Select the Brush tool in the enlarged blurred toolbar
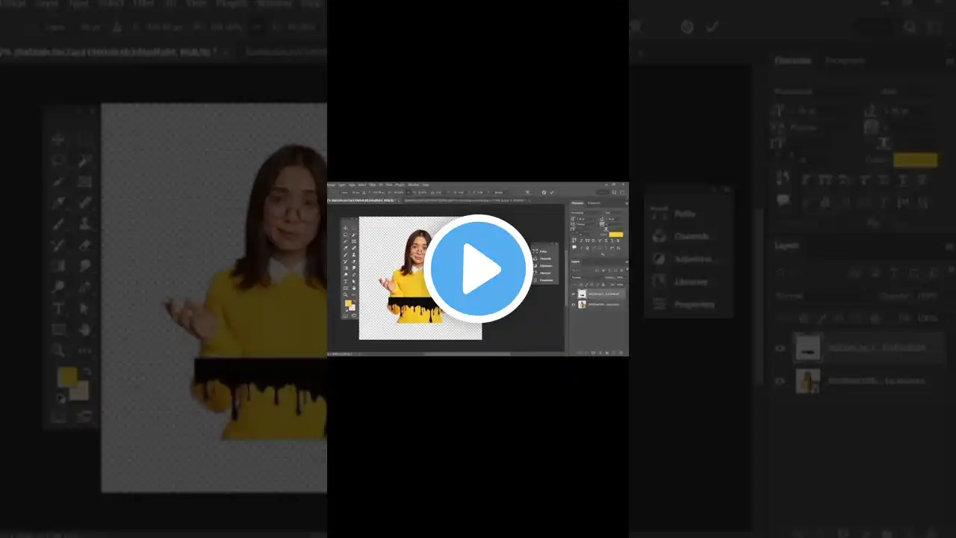 pos(59,223)
